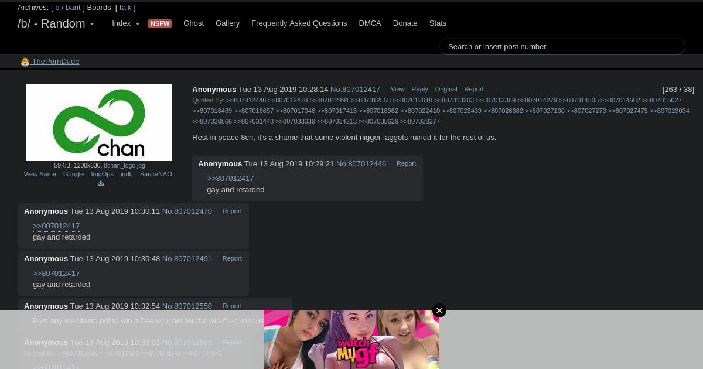703x369 pixels.
Task: Follow quoted-by link >>807015027
Action: click(662, 101)
